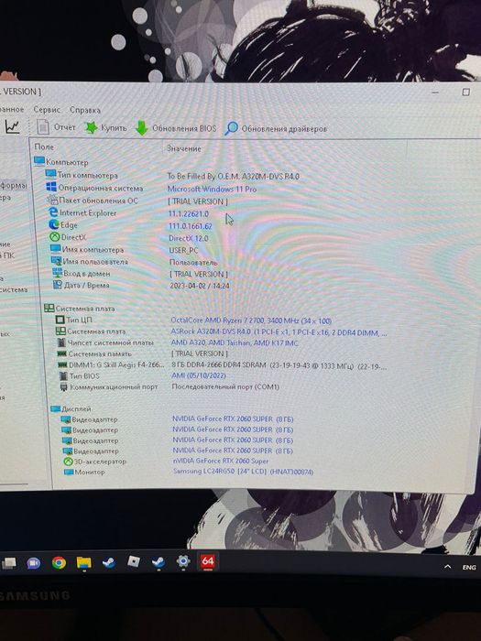The height and width of the screenshot is (641, 481).
Task: Click the Дата / Время icon
Action: (58, 285)
